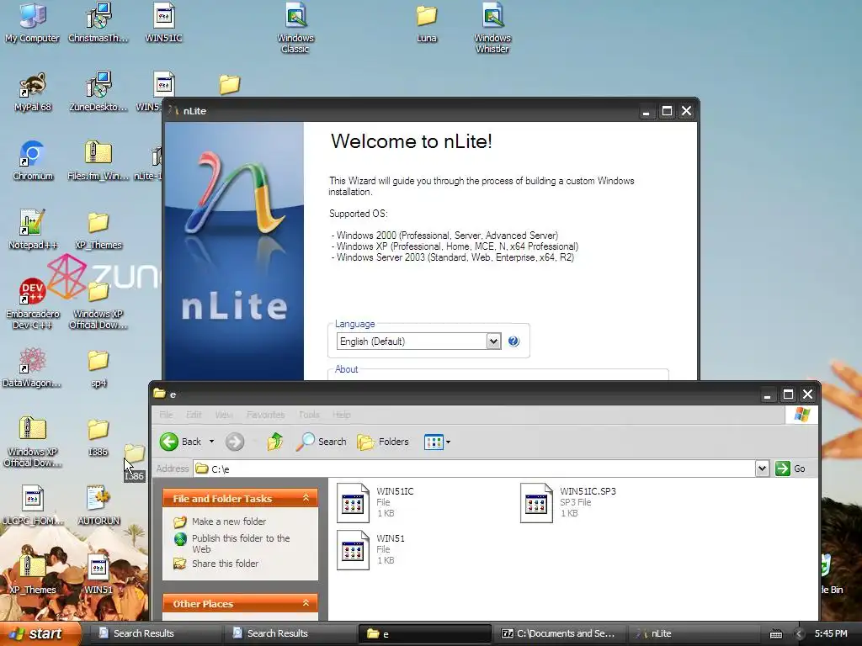Open Favorites menu in e window
This screenshot has width=862, height=646.
tap(265, 415)
